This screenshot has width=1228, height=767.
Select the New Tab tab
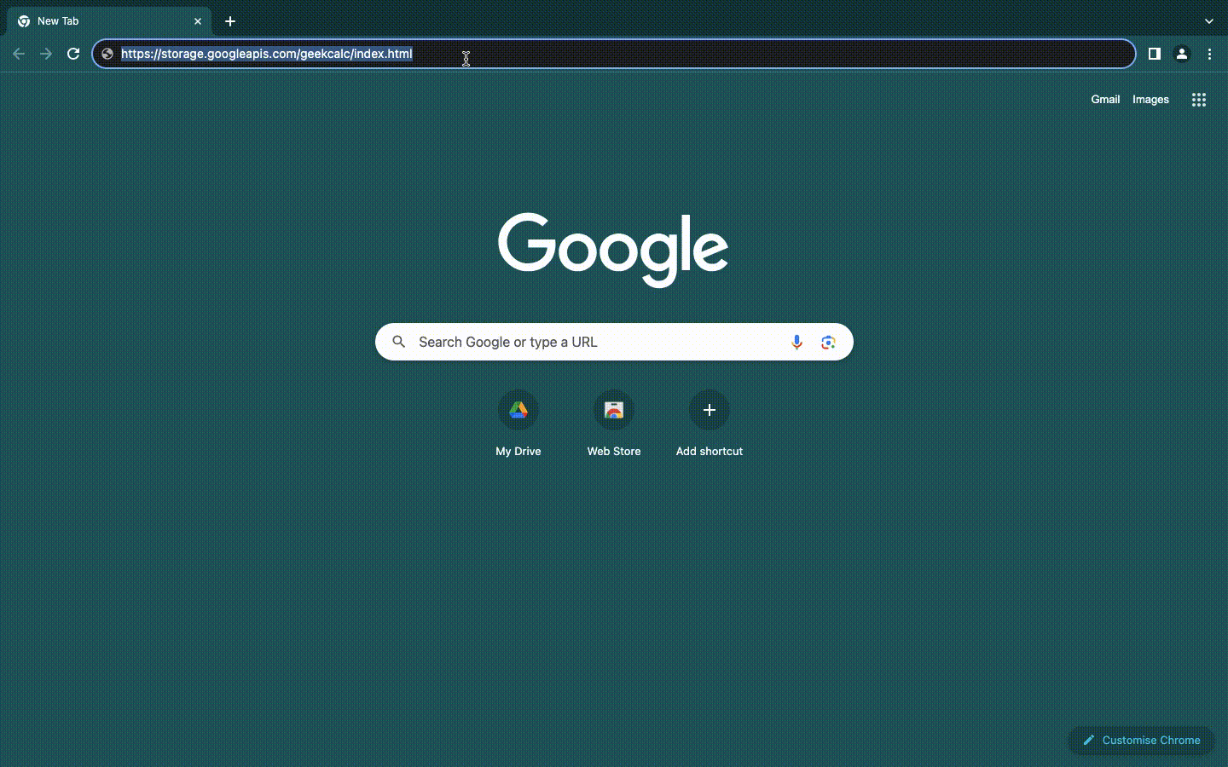pos(108,21)
